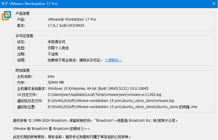This screenshot has height=140, width=218.
Task: Click the description text 如果用于商业用途
Action: [75, 60]
